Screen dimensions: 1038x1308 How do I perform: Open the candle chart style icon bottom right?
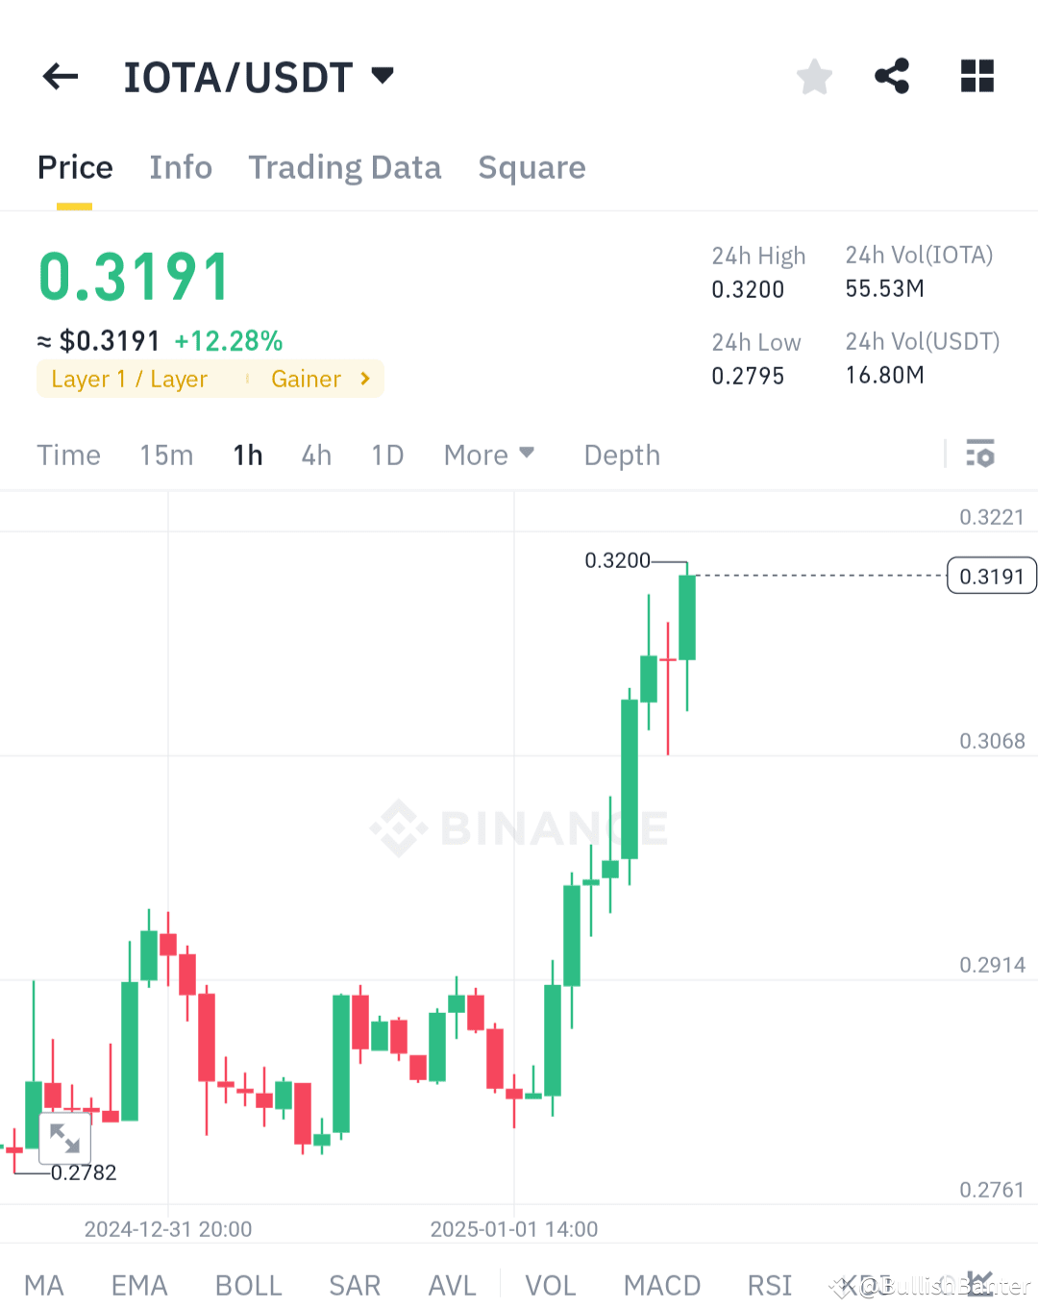click(981, 1285)
